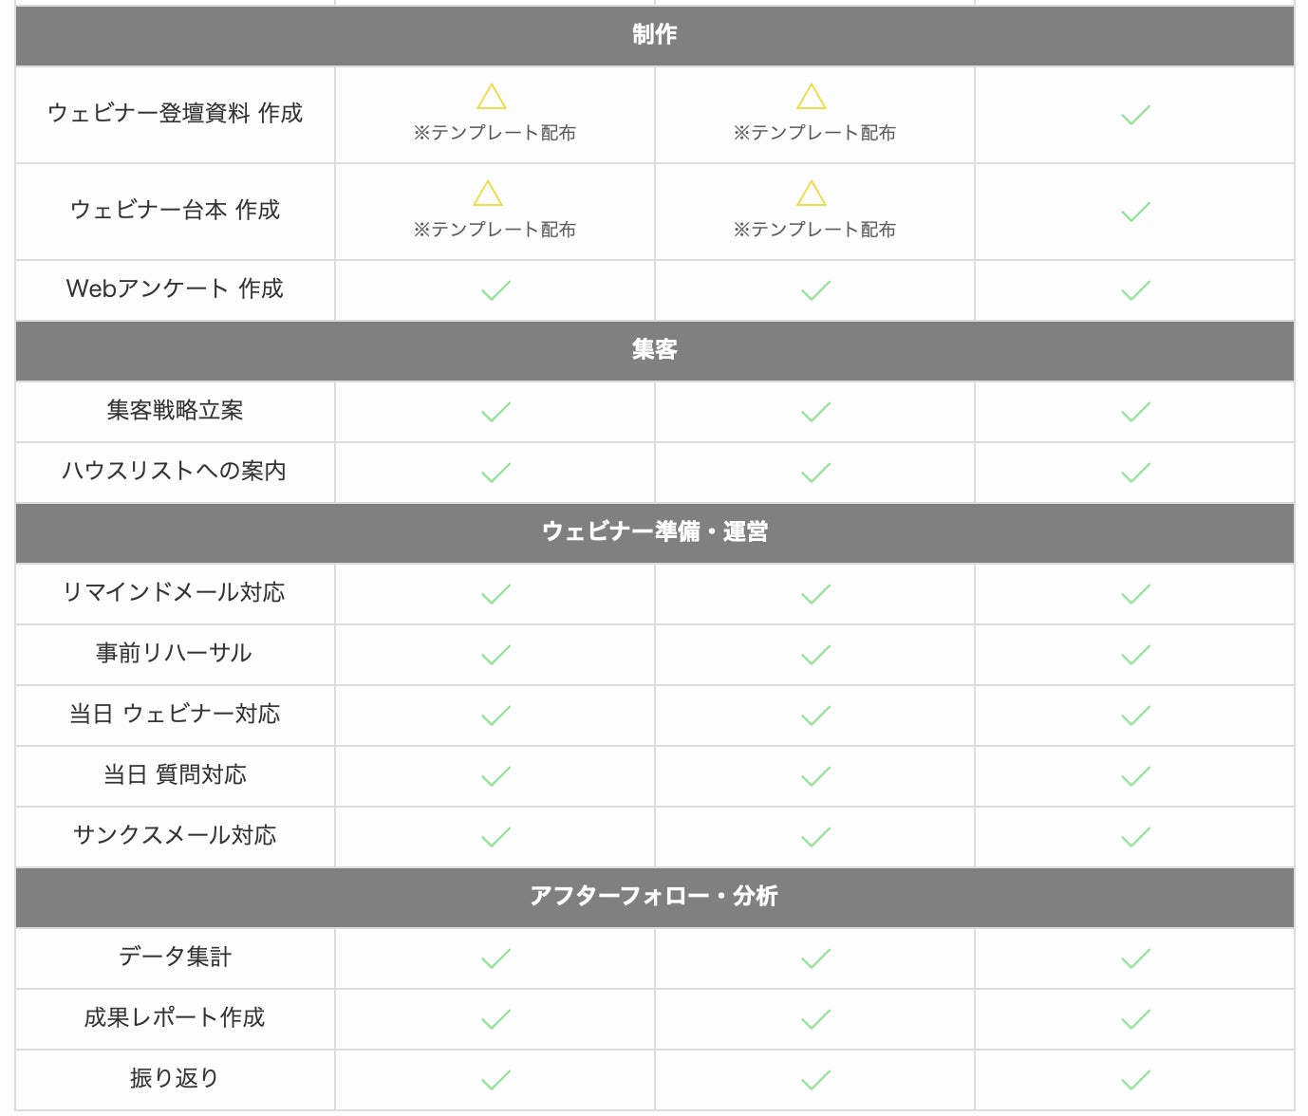The height and width of the screenshot is (1116, 1308).
Task: Click the アフターフォロー・分析 section header
Action: [x=654, y=897]
